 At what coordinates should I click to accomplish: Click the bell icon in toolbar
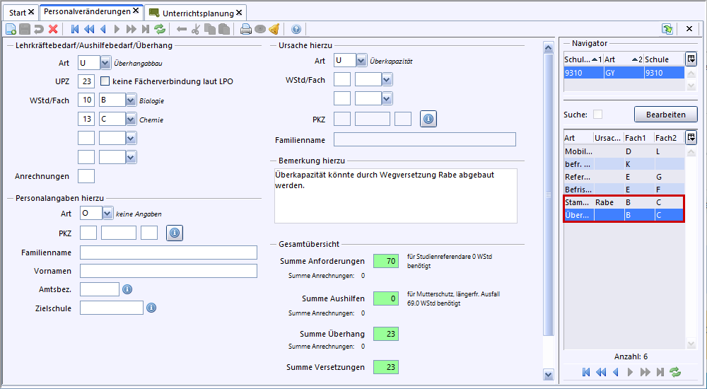(274, 29)
